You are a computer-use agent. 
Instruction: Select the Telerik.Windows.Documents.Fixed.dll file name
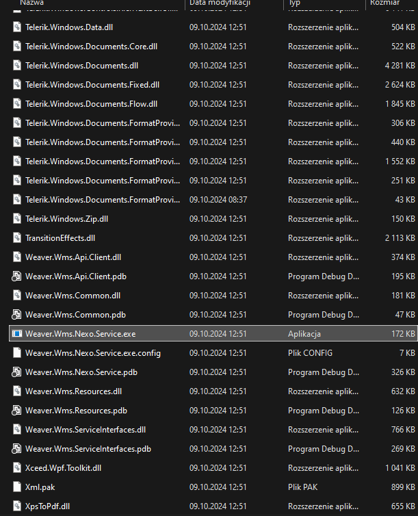click(92, 85)
